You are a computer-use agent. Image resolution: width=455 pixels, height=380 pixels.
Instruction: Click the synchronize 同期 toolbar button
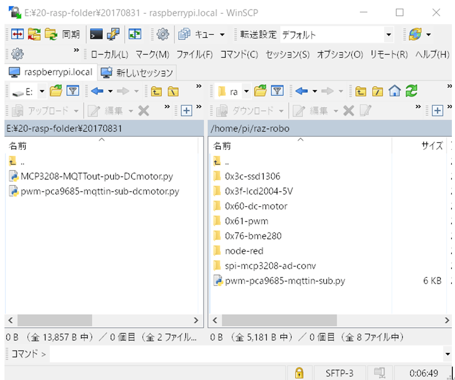(62, 34)
